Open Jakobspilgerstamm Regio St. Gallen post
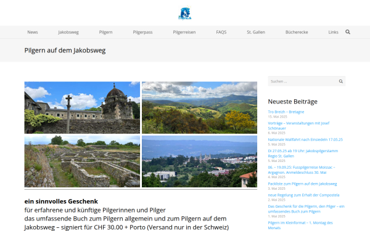Screen dimensions: 370x231 (303, 153)
